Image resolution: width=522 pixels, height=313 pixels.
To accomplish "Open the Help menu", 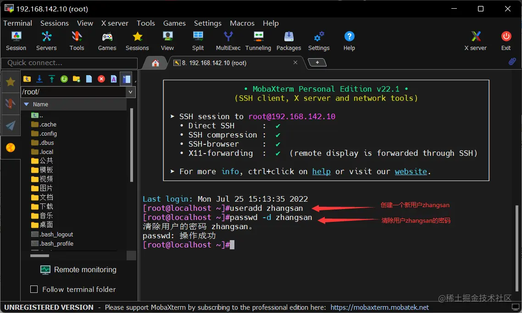I will (x=271, y=23).
